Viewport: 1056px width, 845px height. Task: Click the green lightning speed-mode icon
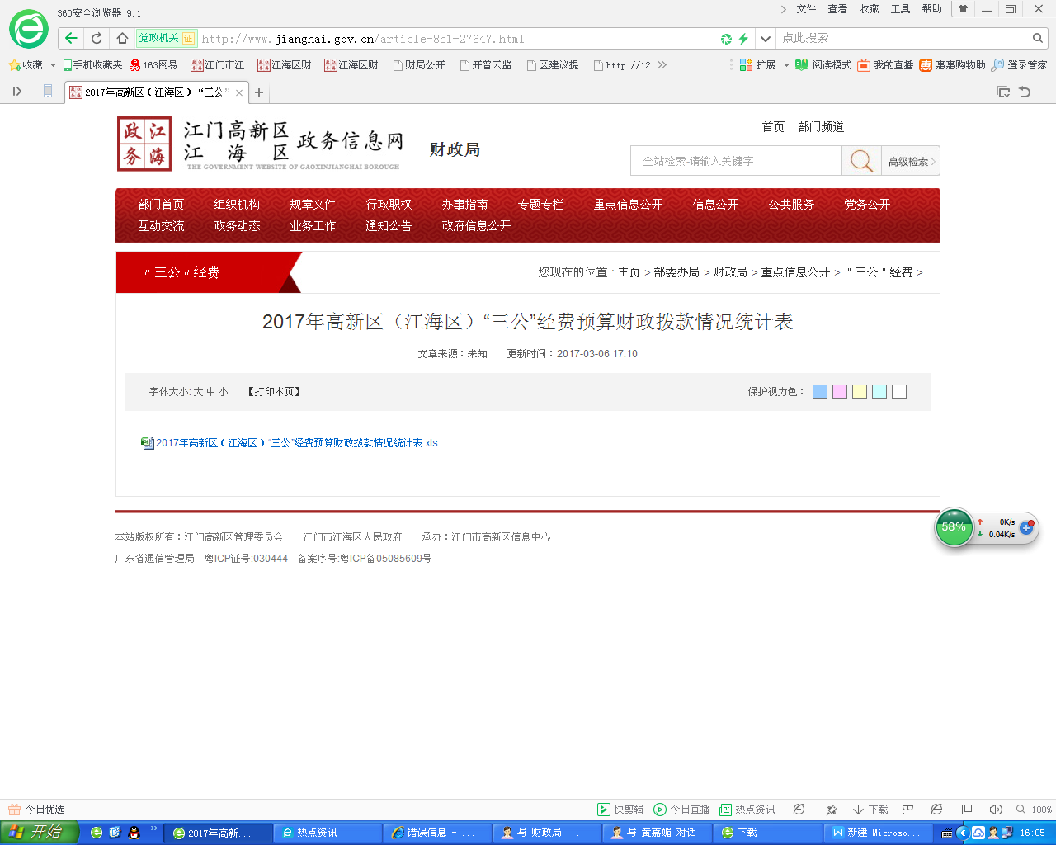pos(743,39)
